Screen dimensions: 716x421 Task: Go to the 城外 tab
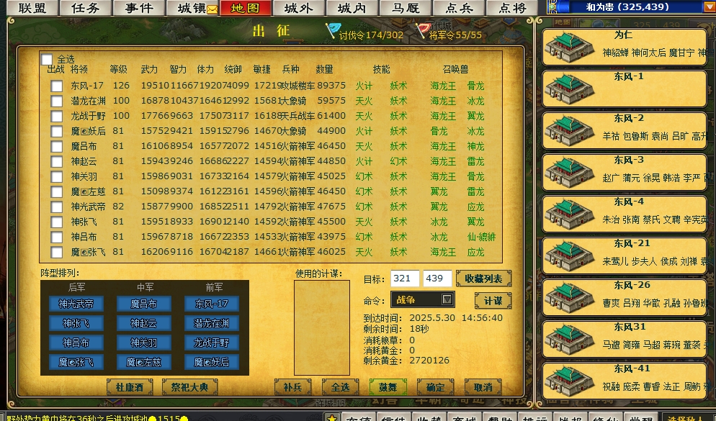[x=299, y=8]
